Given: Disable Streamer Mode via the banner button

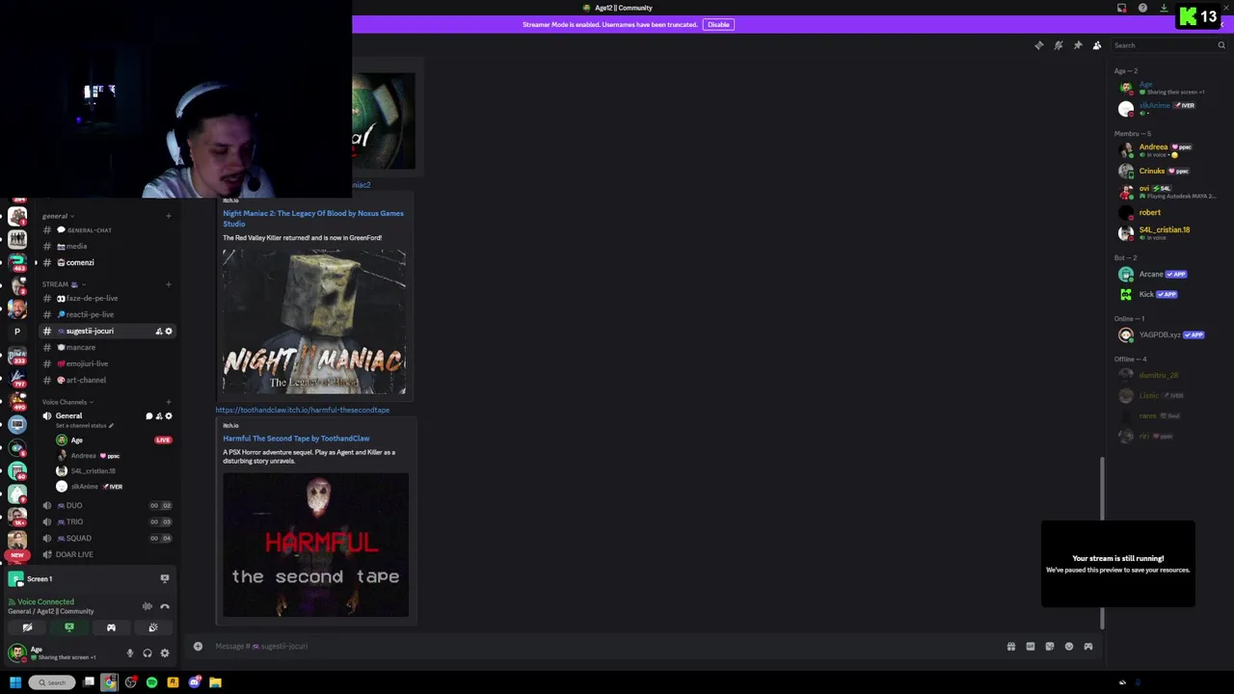Looking at the screenshot, I should (718, 24).
